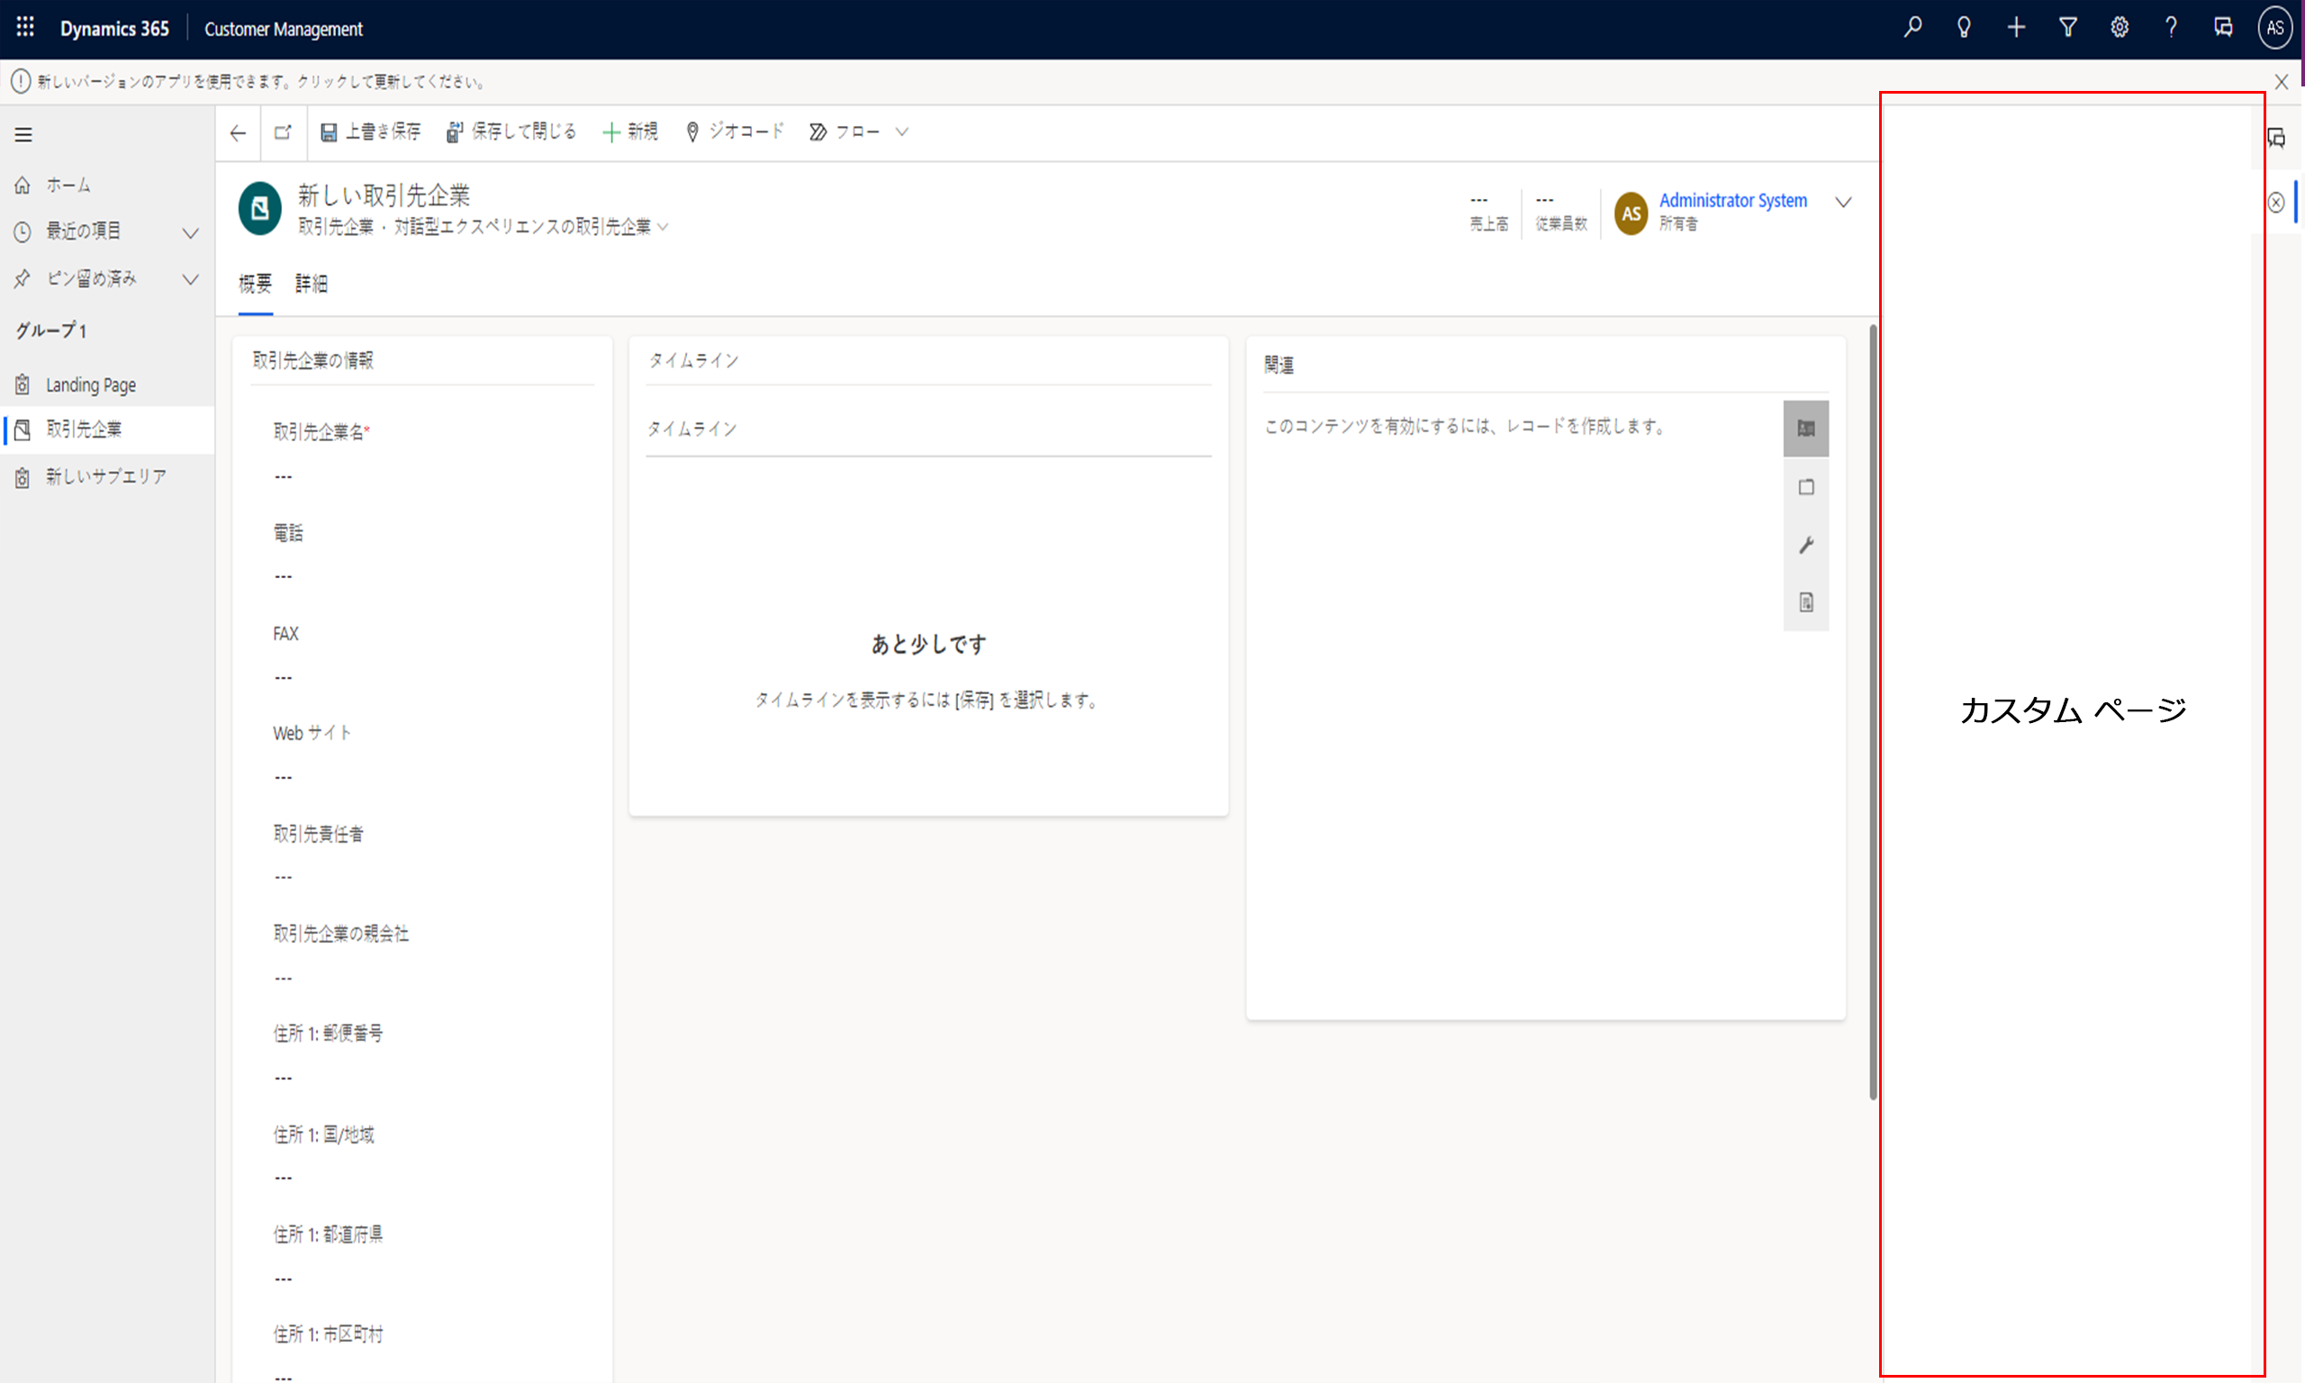2305x1383 pixels.
Task: Close the custom page side pane tab
Action: click(2276, 203)
